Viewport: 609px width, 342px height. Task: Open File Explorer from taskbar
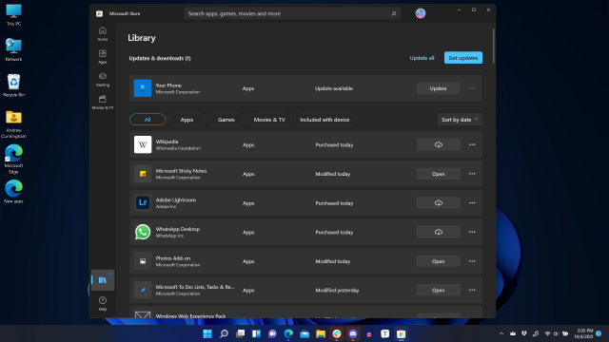321,333
